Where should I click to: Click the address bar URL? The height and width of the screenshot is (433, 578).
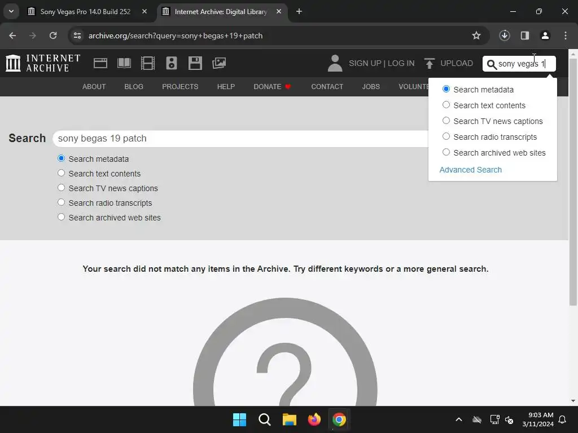(x=176, y=36)
